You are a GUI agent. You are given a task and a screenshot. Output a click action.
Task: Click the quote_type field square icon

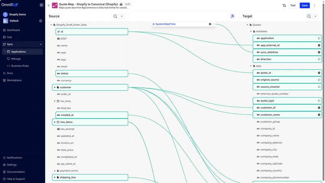click(319, 100)
